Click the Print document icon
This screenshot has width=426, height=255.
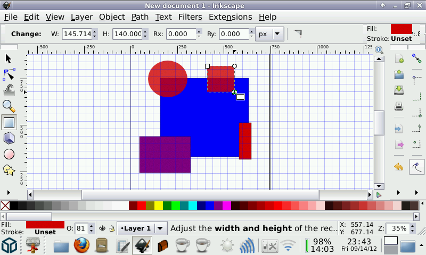point(399,107)
